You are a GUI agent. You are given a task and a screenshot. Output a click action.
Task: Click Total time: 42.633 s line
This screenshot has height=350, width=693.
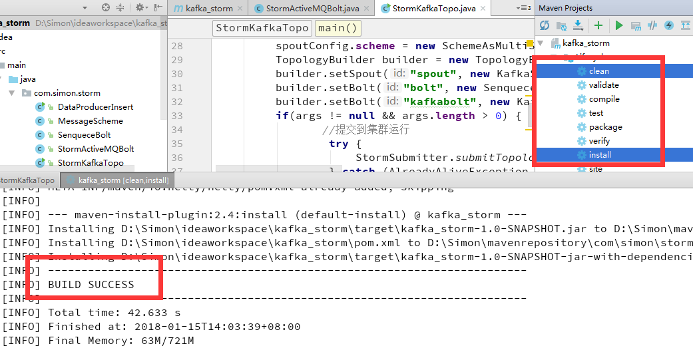tap(114, 313)
